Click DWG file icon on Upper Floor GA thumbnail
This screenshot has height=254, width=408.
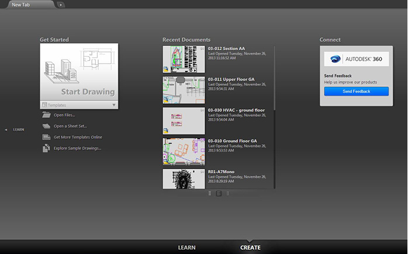click(x=166, y=100)
